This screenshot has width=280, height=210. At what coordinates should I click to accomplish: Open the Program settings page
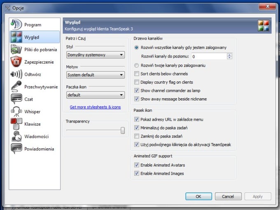coord(33,25)
